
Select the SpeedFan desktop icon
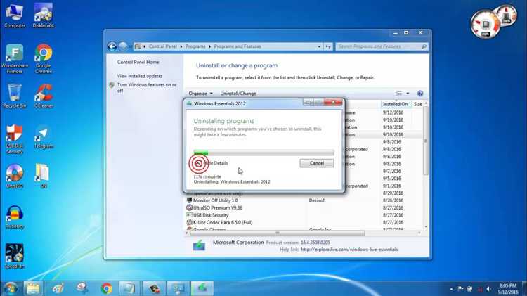click(x=15, y=257)
